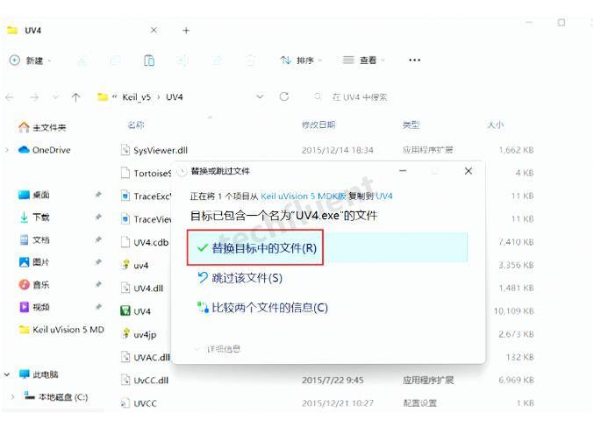Viewport: 594px width, 428px height.
Task: Sort by Date modified (修改日期) column
Action: [x=318, y=125]
